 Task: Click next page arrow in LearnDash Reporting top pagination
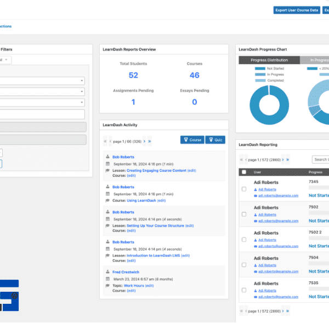[282, 160]
